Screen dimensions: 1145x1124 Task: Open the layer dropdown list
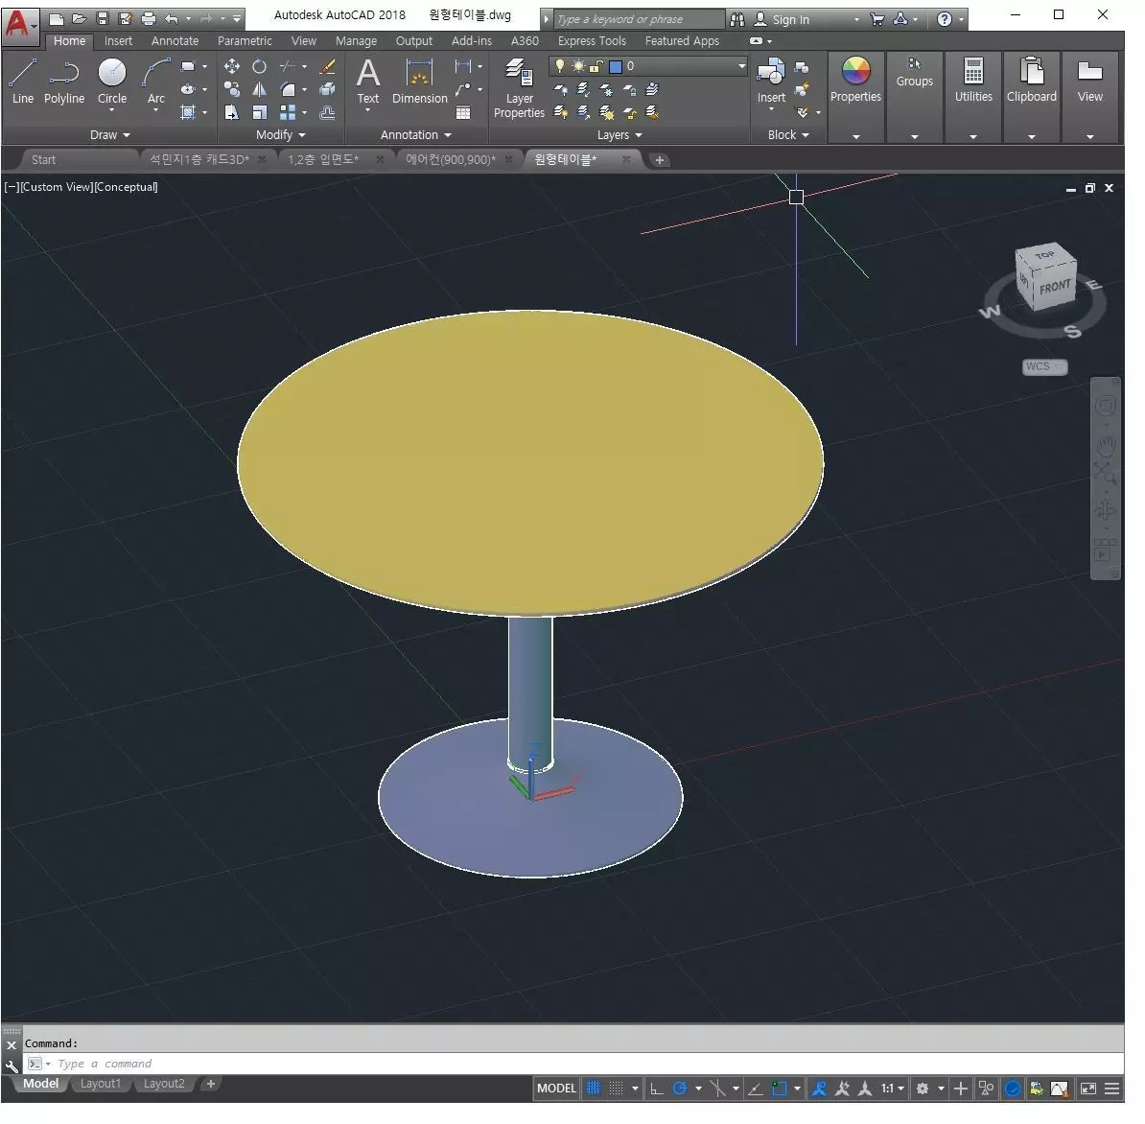pos(741,66)
